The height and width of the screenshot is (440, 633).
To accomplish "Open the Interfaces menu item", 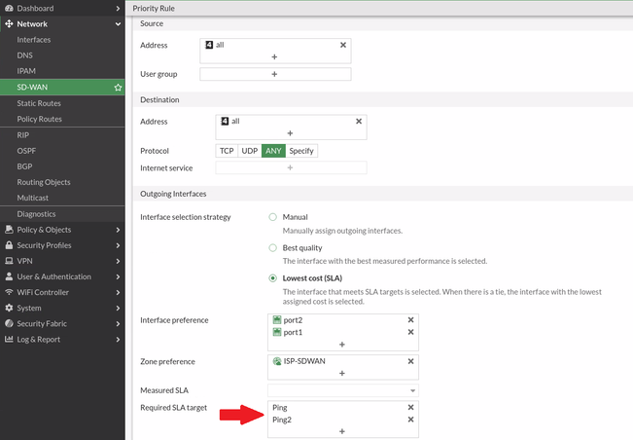I will (34, 40).
